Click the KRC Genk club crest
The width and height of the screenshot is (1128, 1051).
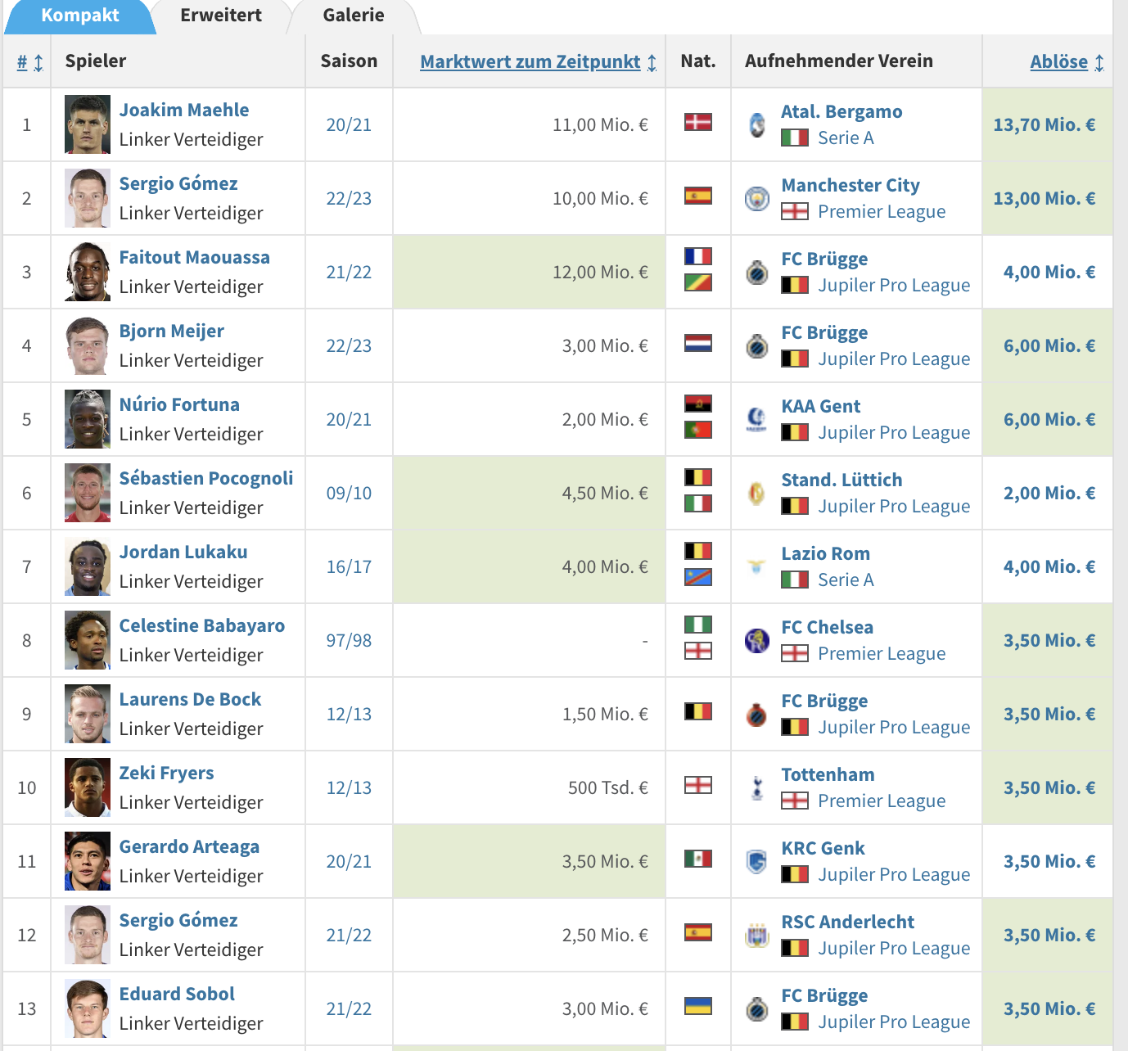pos(757,861)
